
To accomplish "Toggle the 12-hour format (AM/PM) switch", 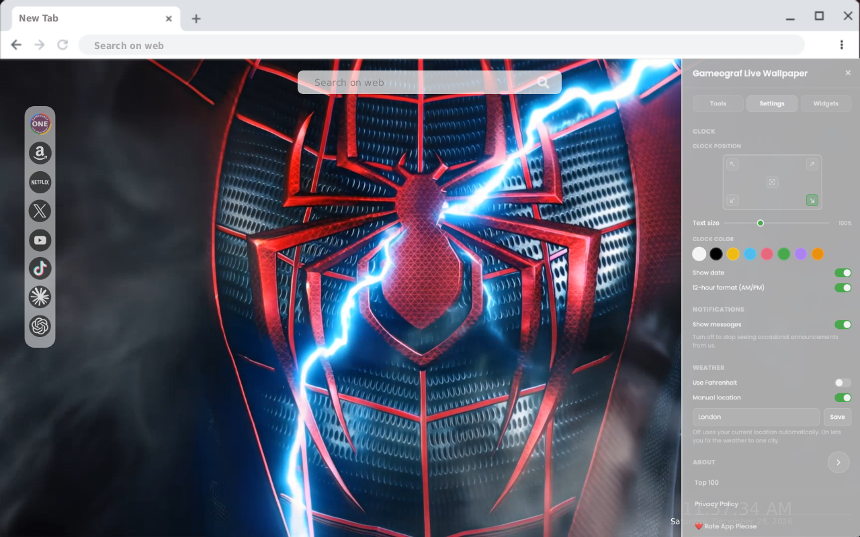I will point(843,287).
